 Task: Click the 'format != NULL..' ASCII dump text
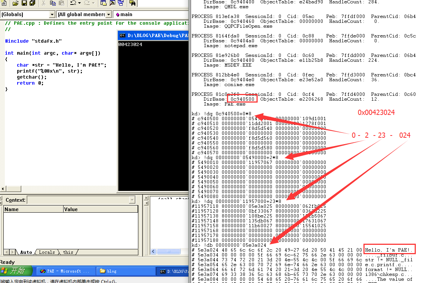click(x=389, y=270)
